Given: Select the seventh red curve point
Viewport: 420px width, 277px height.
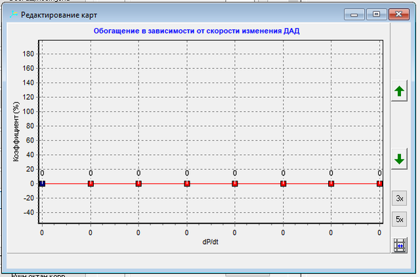Looking at the screenshot, I should (331, 184).
